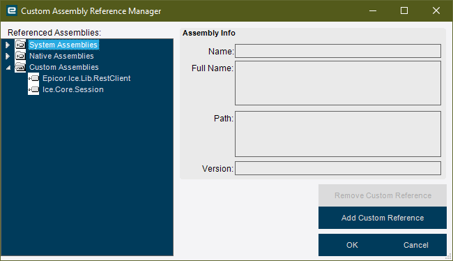This screenshot has height=261, width=453.
Task: Dismiss the dialog with Cancel
Action: tap(416, 245)
